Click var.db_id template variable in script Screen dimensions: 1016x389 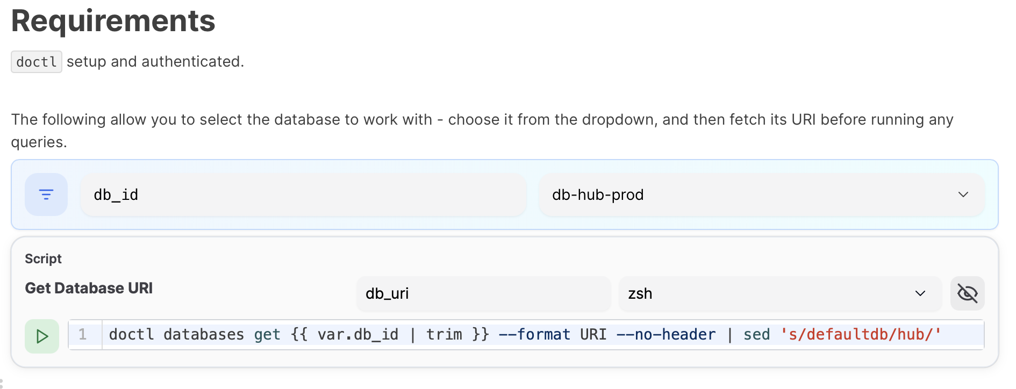(357, 335)
